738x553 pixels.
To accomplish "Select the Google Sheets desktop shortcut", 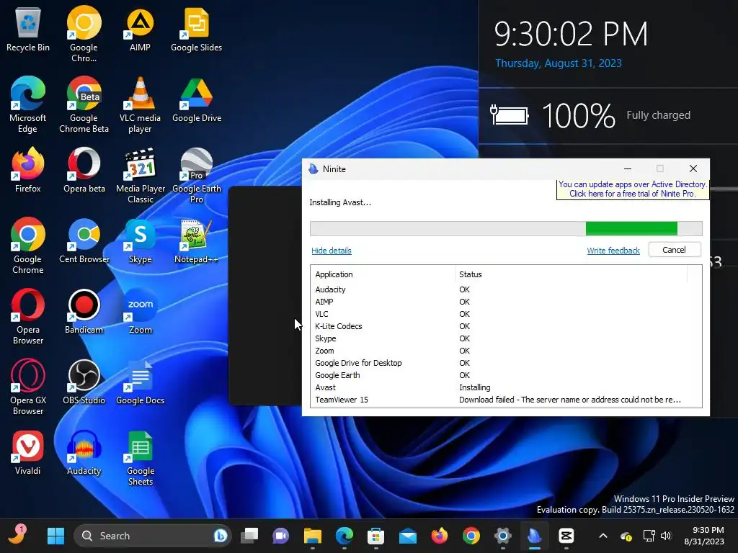I will point(141,457).
